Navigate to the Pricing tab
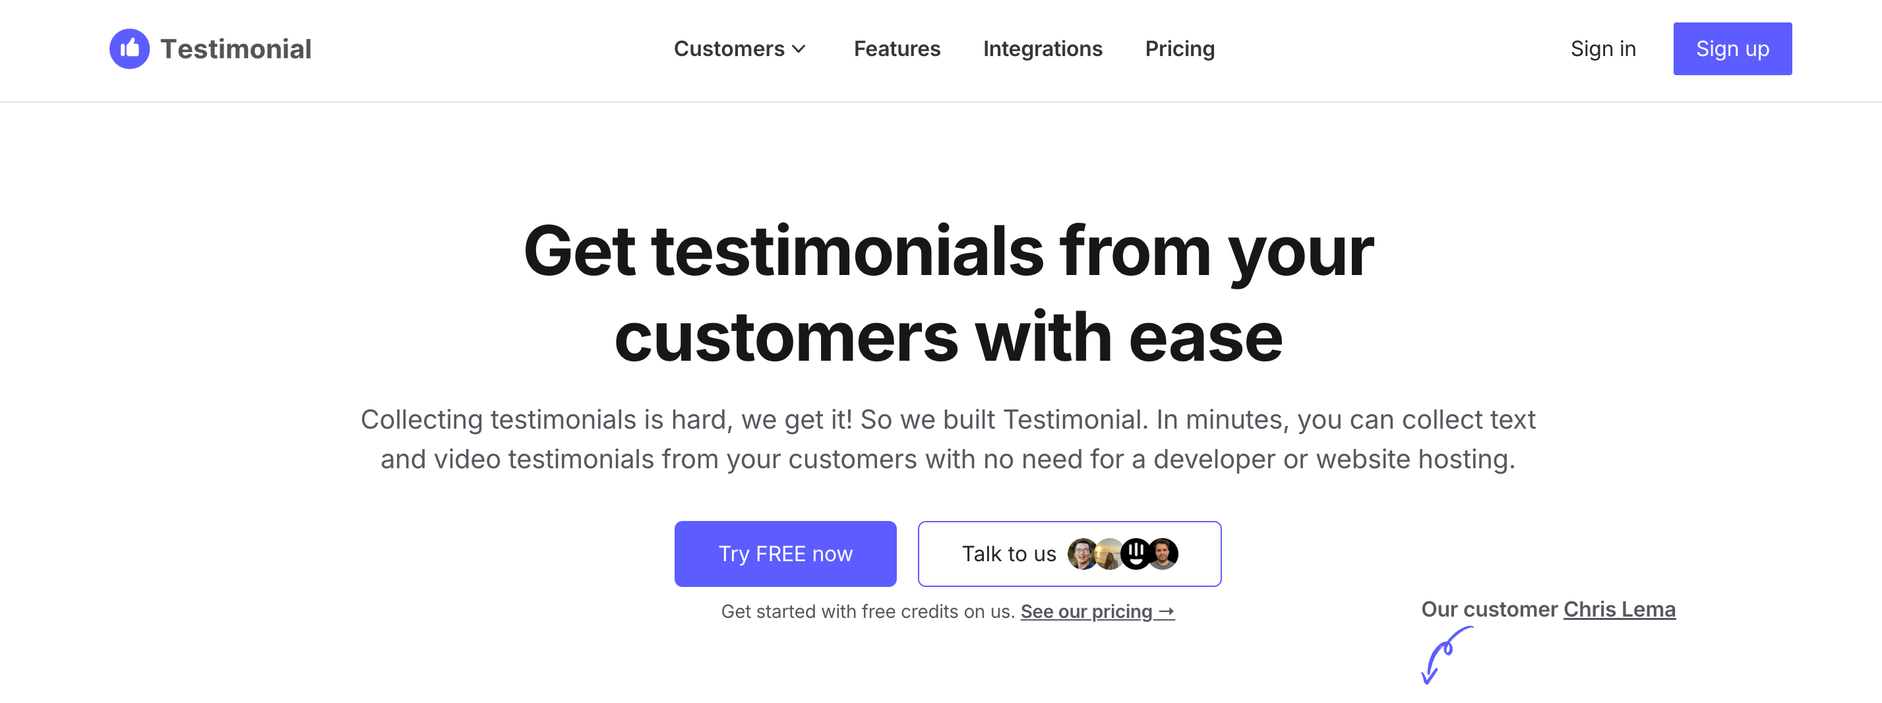 [1179, 49]
